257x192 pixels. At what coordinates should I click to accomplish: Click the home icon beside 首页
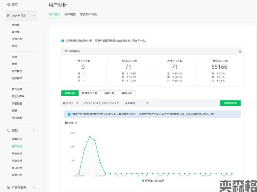click(9, 4)
